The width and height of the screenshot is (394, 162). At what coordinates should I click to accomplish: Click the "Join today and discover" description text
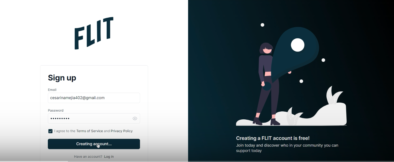[287, 148]
